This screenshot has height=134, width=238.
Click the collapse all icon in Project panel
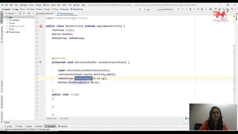(24, 13)
